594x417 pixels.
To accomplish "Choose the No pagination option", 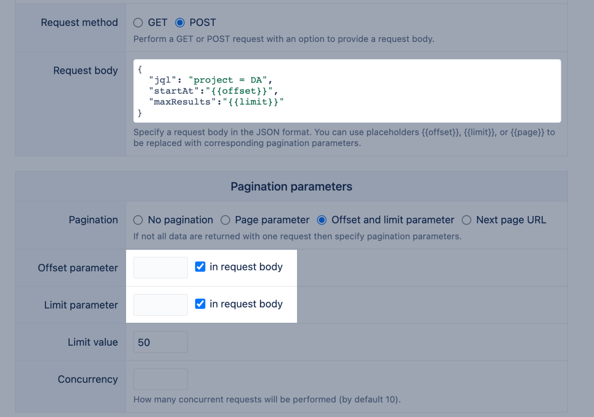I will pyautogui.click(x=138, y=220).
